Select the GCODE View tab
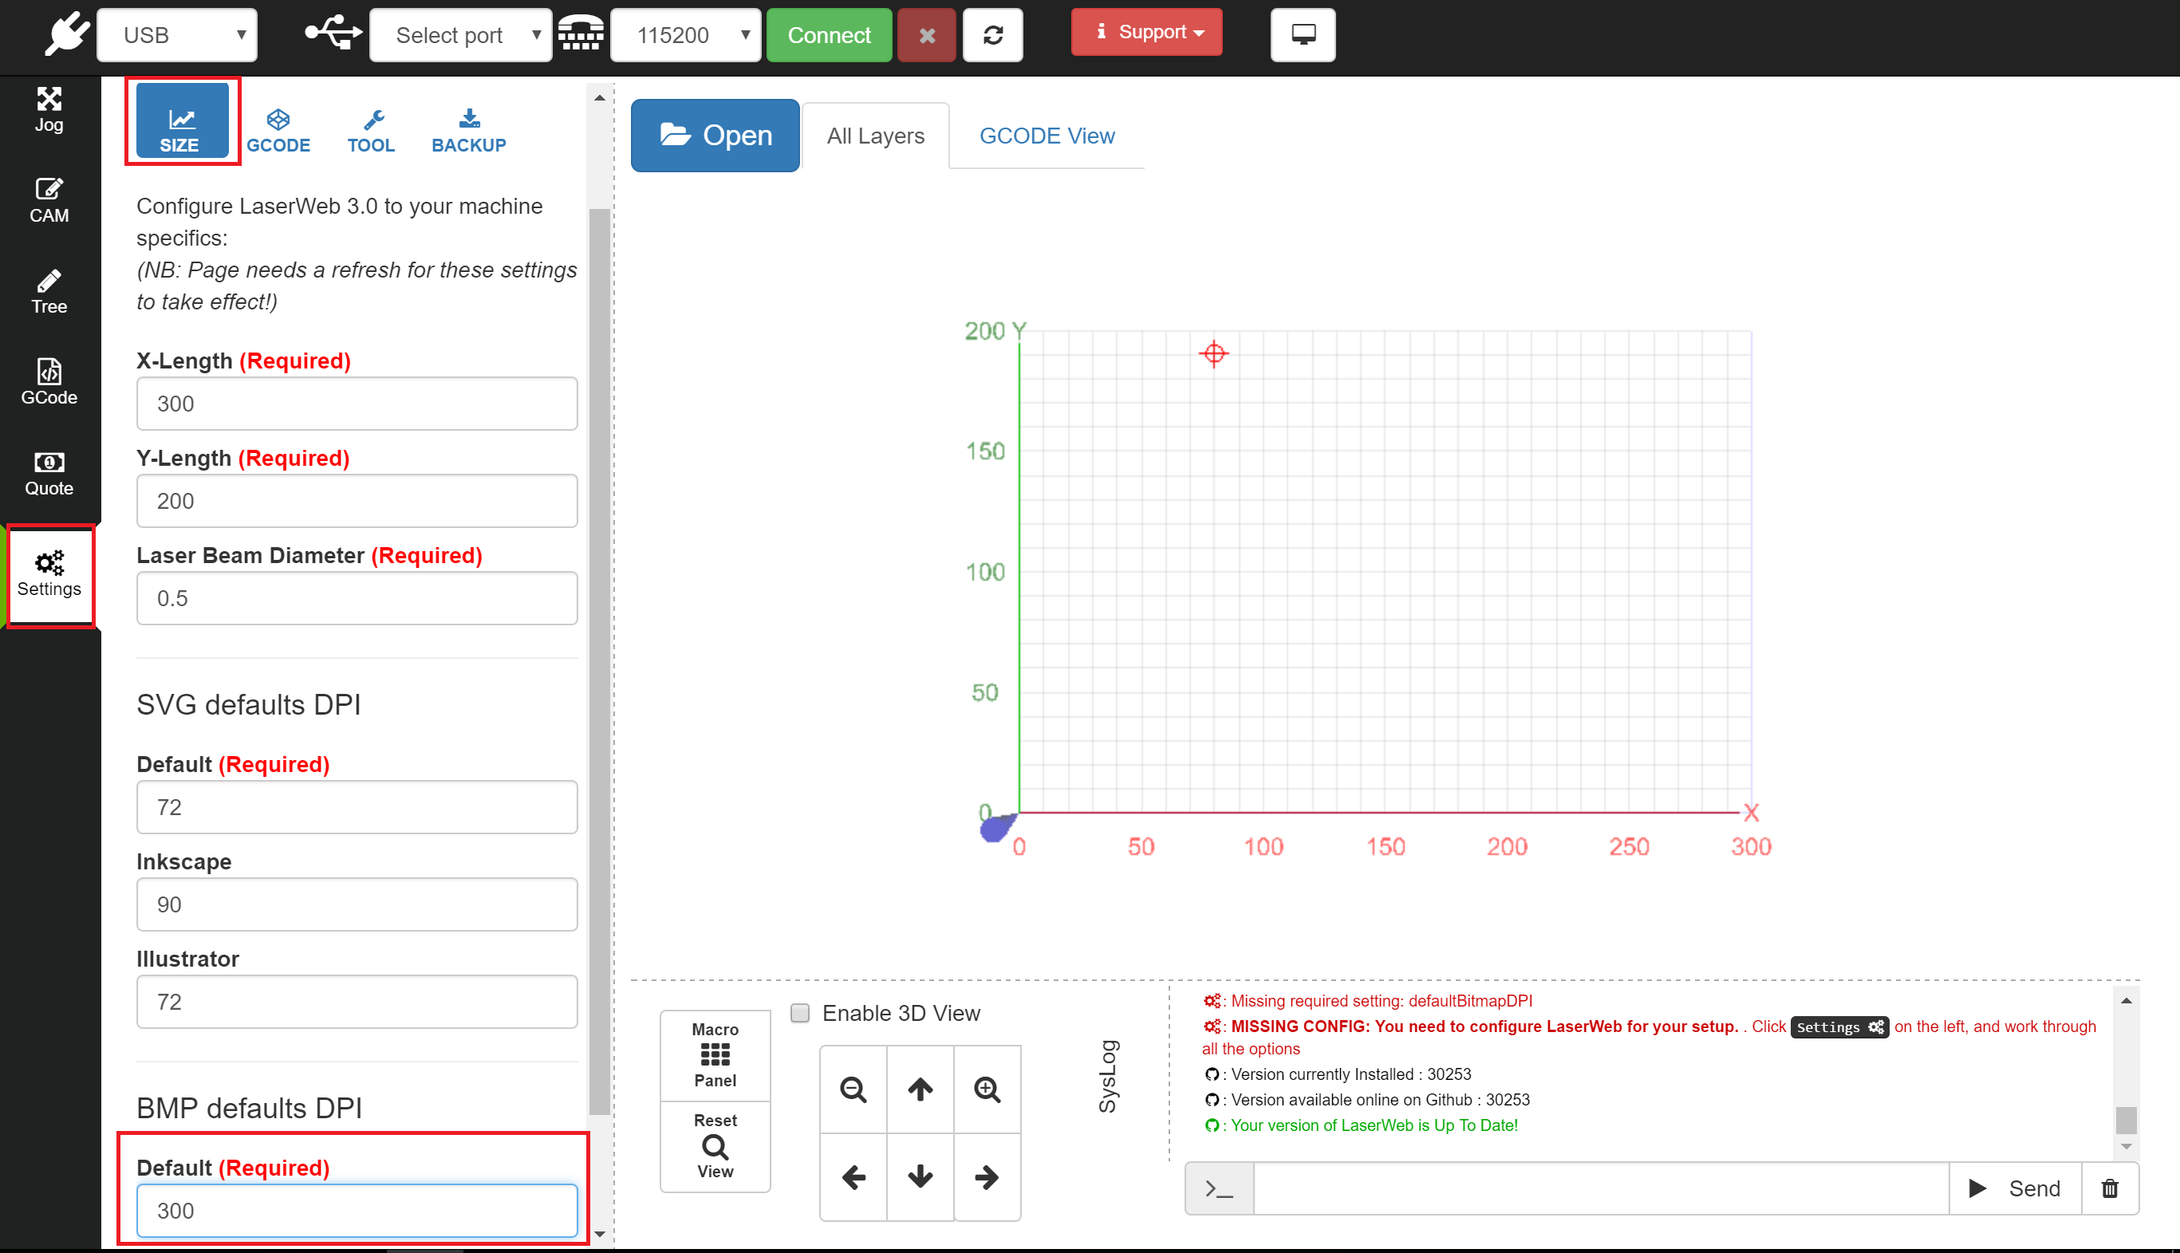This screenshot has width=2180, height=1253. tap(1047, 136)
